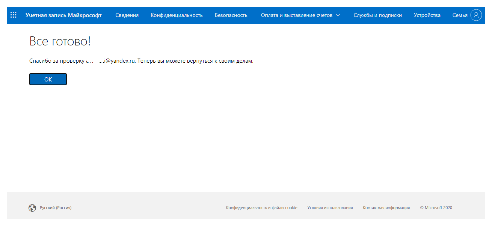Go to the Конфиденциальность nav item

[x=177, y=15]
